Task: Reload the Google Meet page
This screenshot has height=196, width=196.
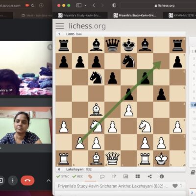Action: click(x=33, y=5)
